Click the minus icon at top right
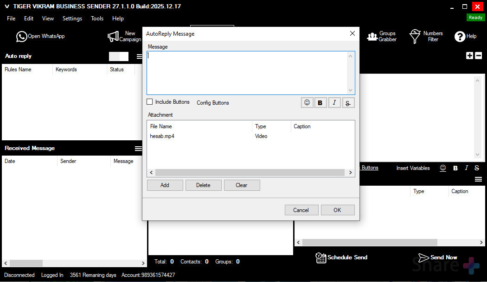 (479, 56)
